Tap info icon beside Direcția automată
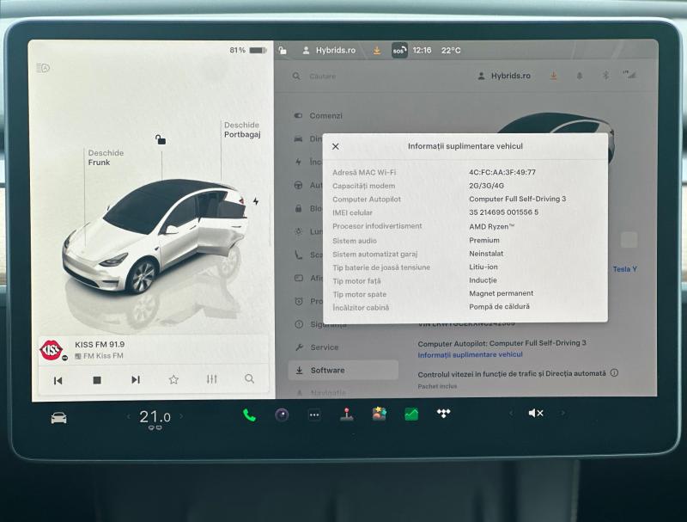Screen dimensions: 687x522 614,373
